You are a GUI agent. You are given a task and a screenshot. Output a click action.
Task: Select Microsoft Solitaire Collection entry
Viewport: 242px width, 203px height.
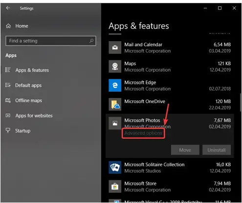click(170, 168)
